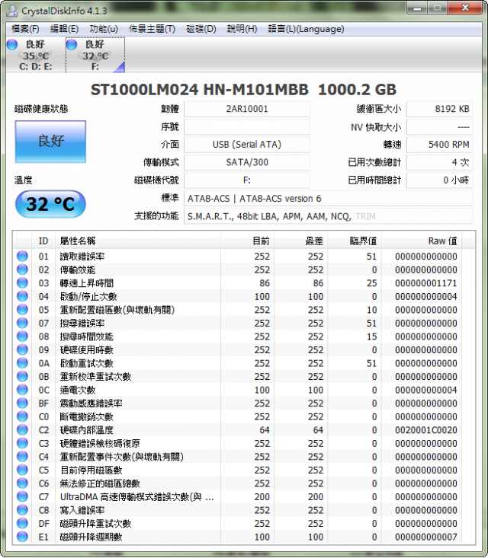Click status orb for attribute 09 硬碟使用時數
Image resolution: width=488 pixels, height=558 pixels.
(x=22, y=349)
